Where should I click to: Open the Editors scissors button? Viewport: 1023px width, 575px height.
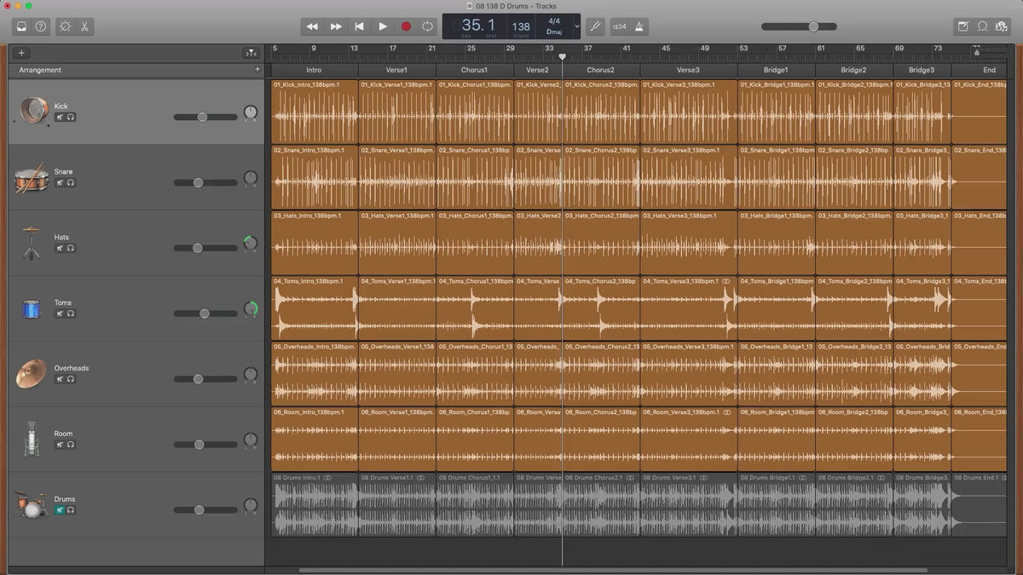coord(84,26)
